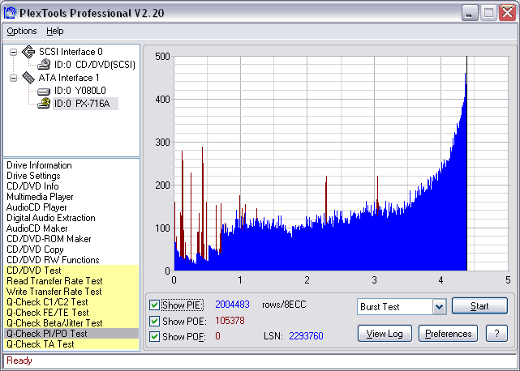Open test Preferences
520x371 pixels.
pos(448,333)
